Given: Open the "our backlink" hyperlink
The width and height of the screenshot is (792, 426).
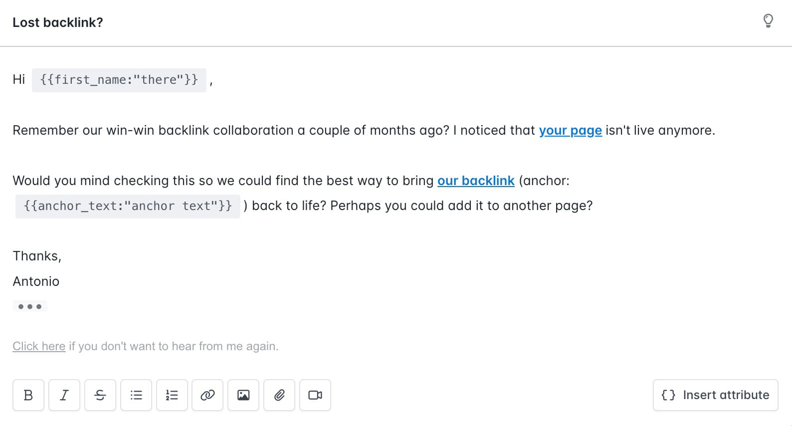Looking at the screenshot, I should pos(475,181).
